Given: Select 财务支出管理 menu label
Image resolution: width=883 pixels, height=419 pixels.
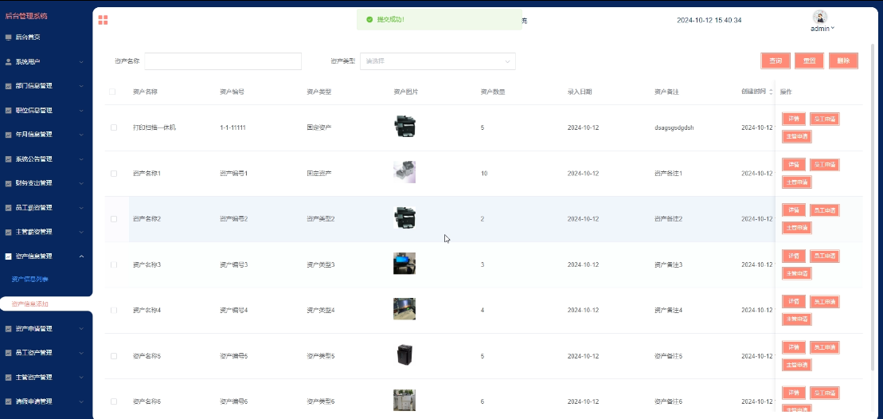Looking at the screenshot, I should click(33, 183).
